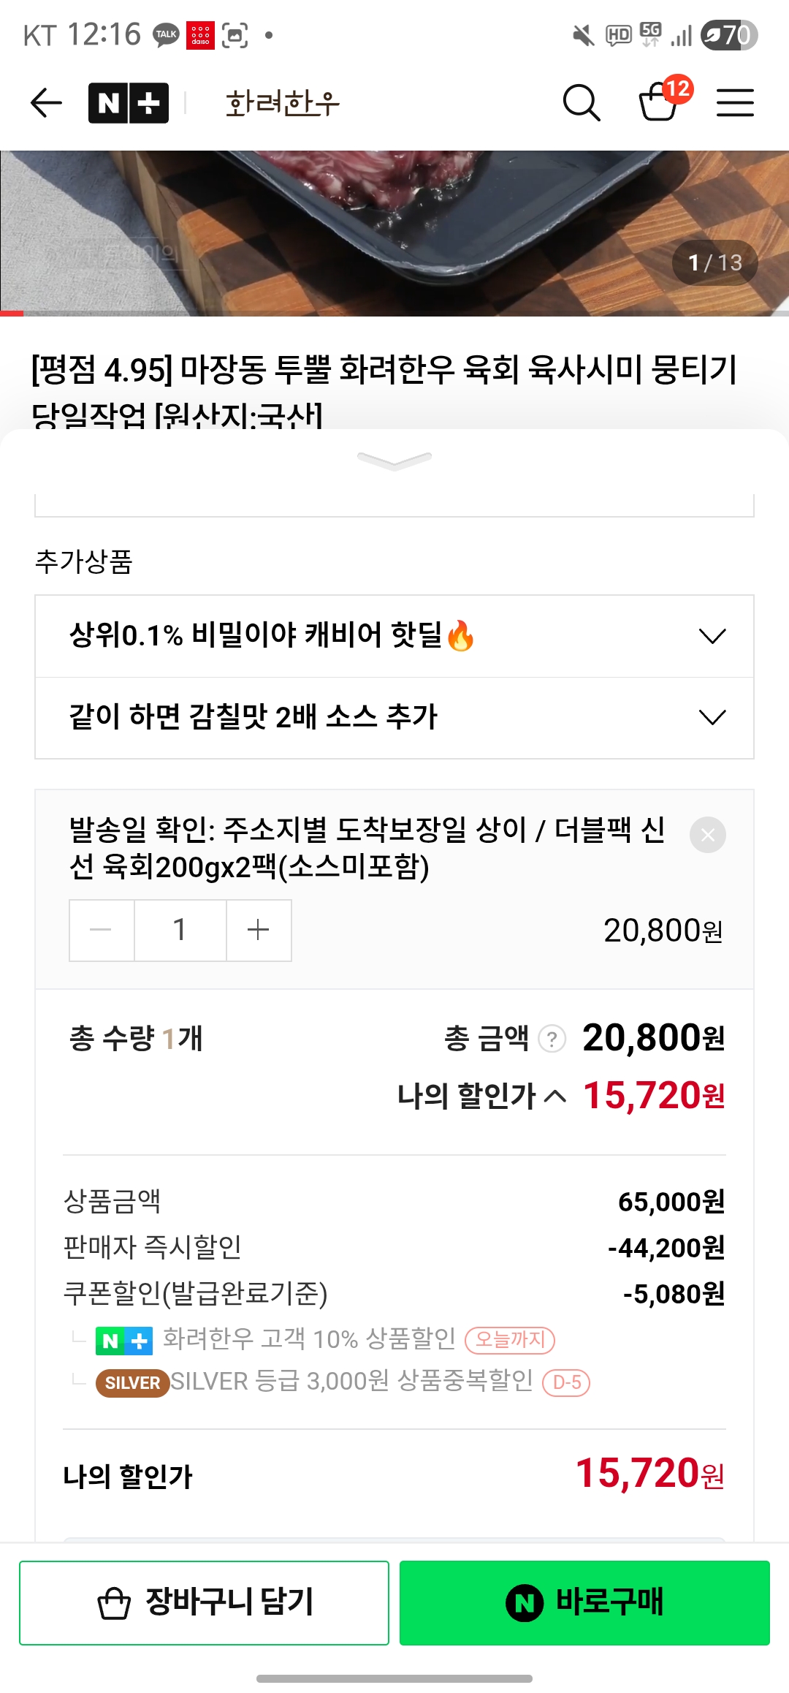Tap the 총 금액 help question icon
This screenshot has width=789, height=1693.
tap(552, 1039)
